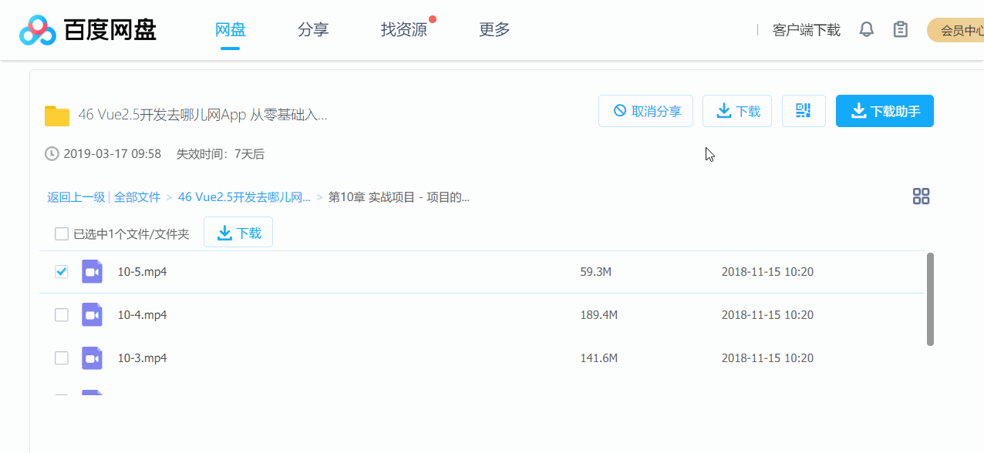Click the header 下载 button
Image resolution: width=984 pixels, height=453 pixels.
coord(737,111)
